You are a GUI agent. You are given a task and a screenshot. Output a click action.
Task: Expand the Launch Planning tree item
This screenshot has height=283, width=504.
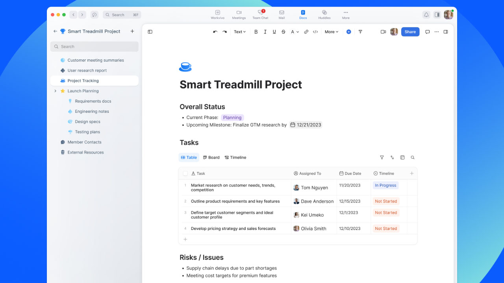55,91
